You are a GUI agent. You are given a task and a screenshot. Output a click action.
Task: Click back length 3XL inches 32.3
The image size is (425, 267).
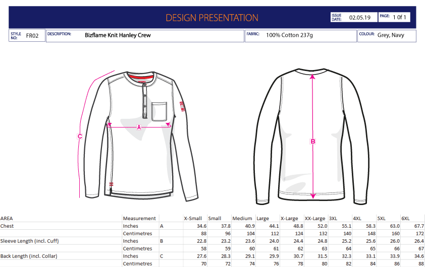[x=346, y=256]
